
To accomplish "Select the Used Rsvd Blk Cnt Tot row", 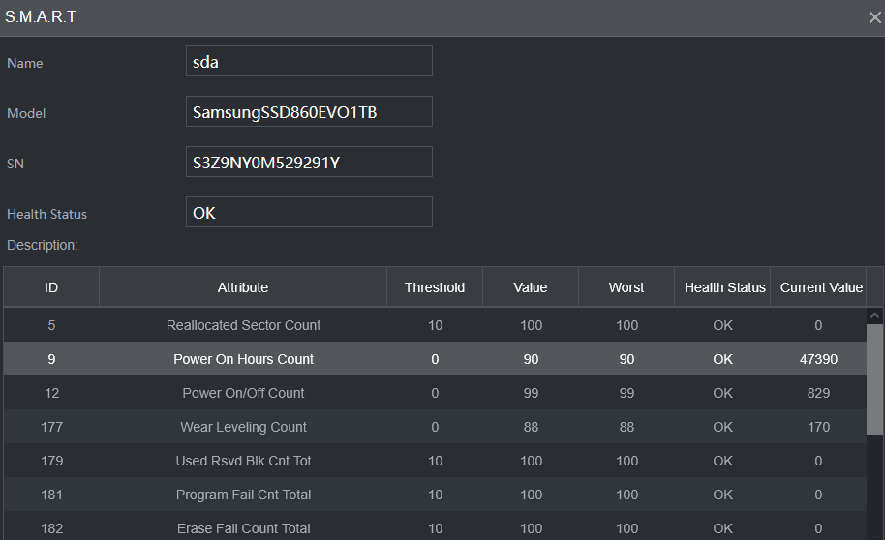I will pyautogui.click(x=435, y=461).
